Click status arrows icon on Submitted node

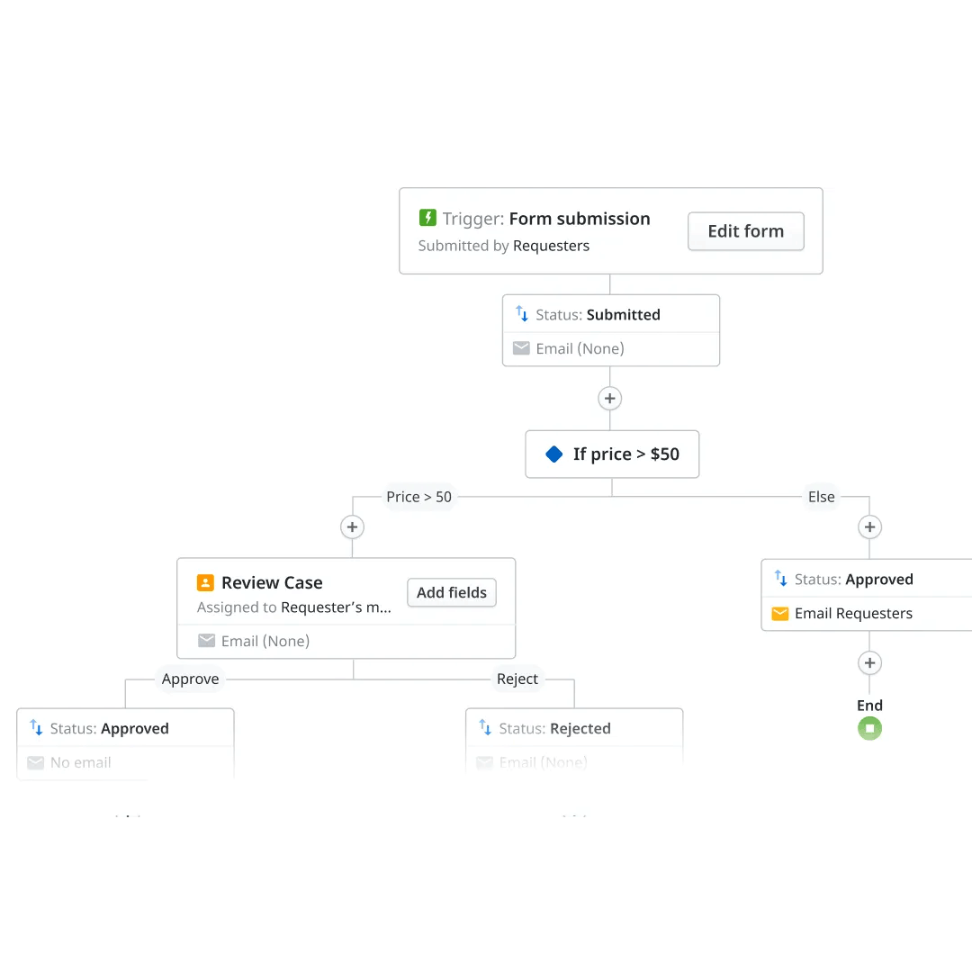point(522,314)
